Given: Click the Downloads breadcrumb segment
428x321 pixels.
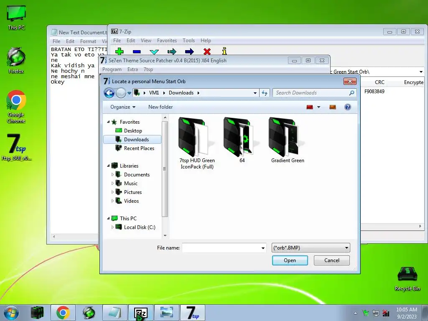Looking at the screenshot, I should tap(181, 93).
